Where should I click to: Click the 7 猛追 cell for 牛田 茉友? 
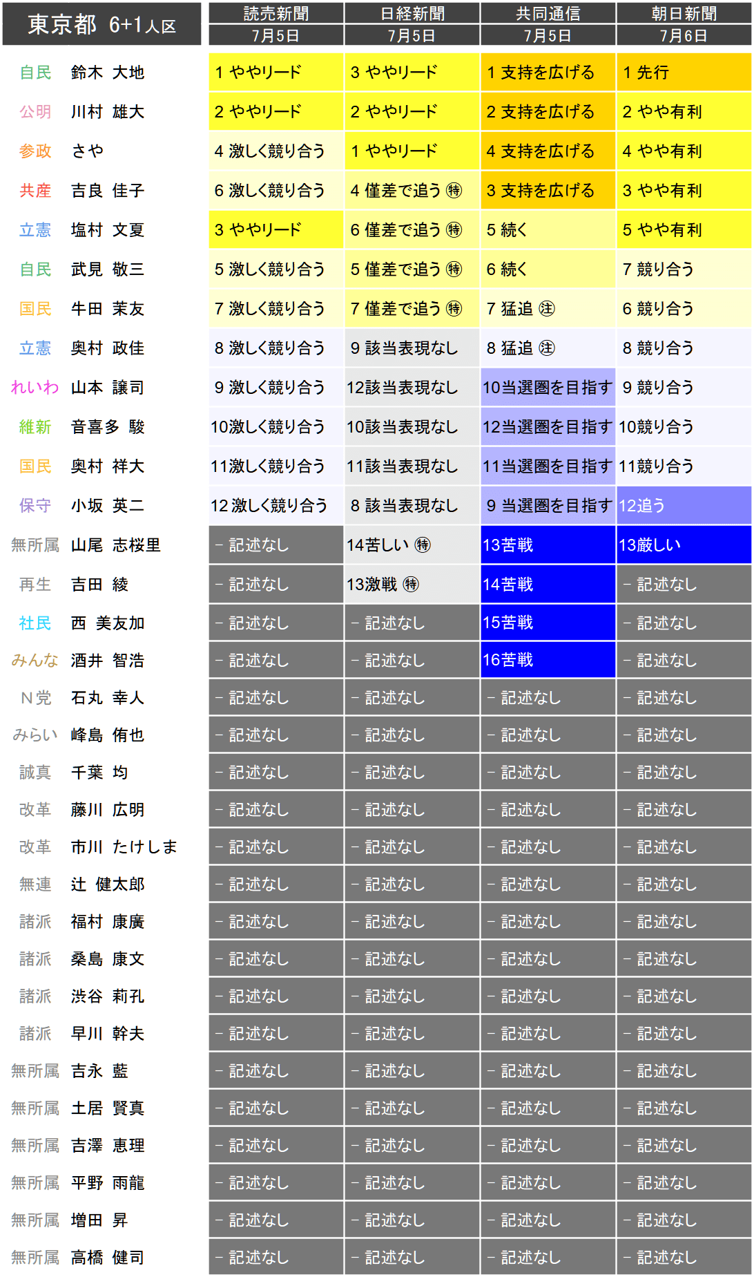click(x=548, y=309)
